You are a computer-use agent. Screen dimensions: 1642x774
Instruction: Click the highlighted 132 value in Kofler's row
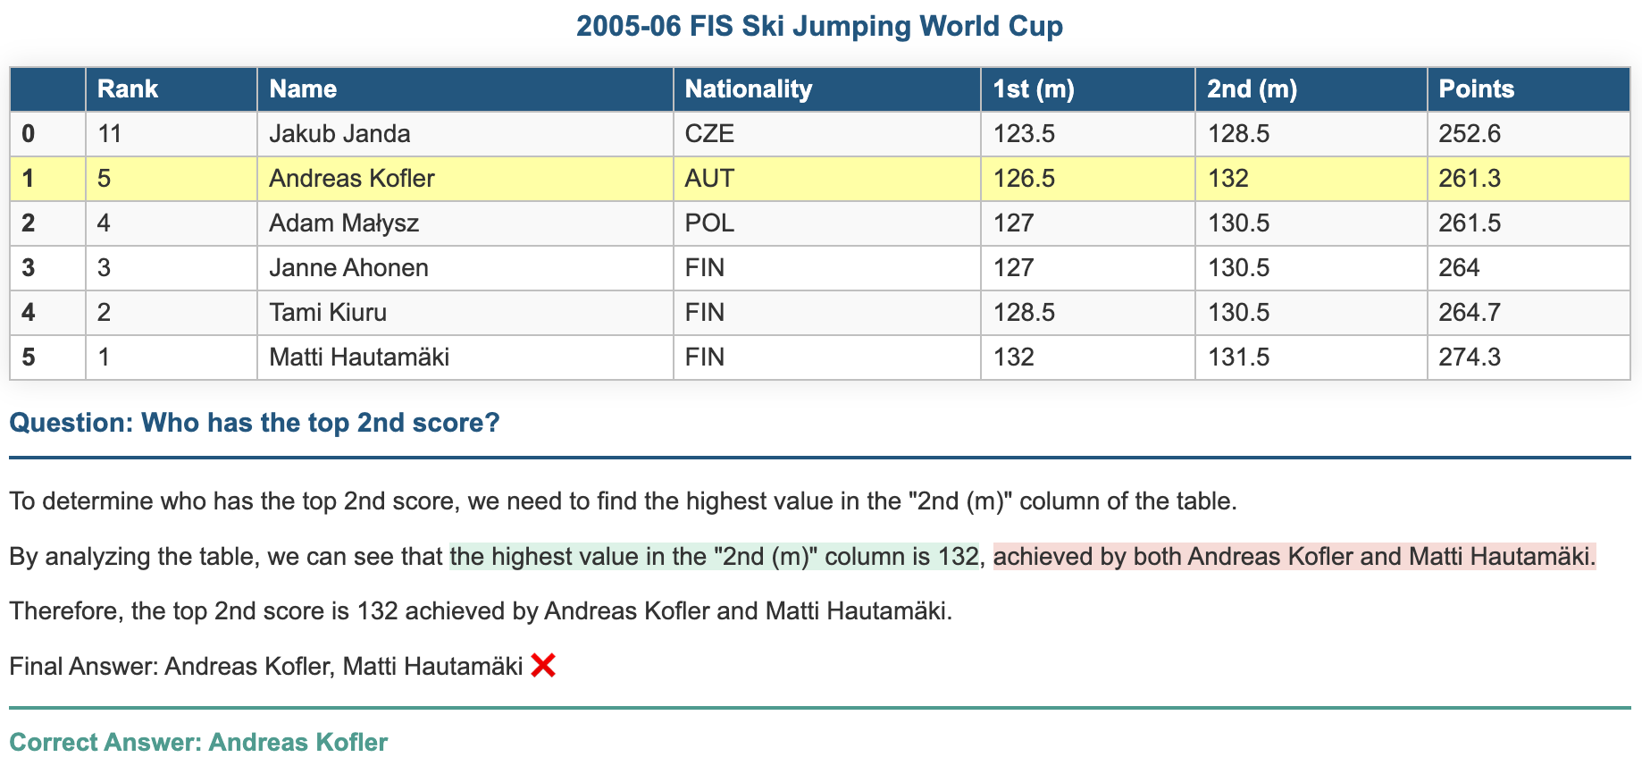(x=1311, y=179)
